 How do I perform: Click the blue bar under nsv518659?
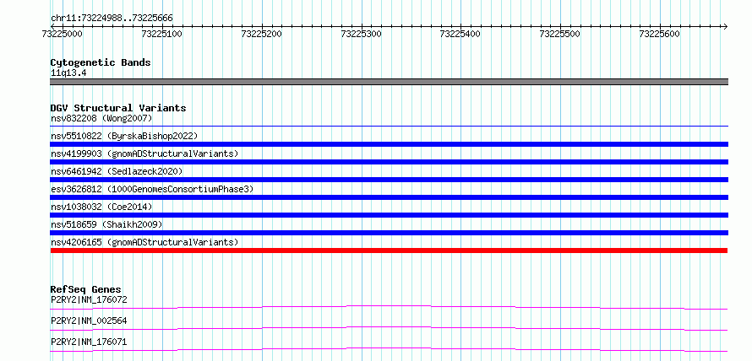[x=390, y=233]
